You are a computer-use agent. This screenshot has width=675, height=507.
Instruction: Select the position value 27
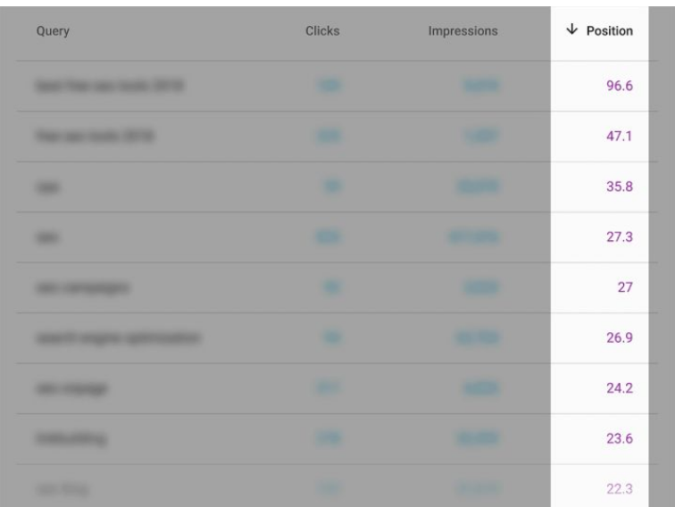pos(625,287)
